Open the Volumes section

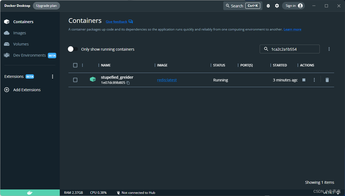point(21,44)
